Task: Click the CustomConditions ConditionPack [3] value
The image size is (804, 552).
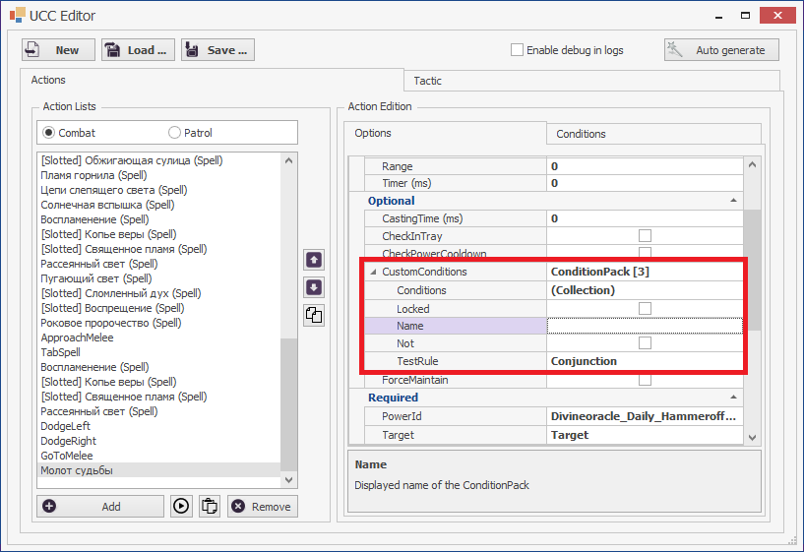Action: pos(645,272)
